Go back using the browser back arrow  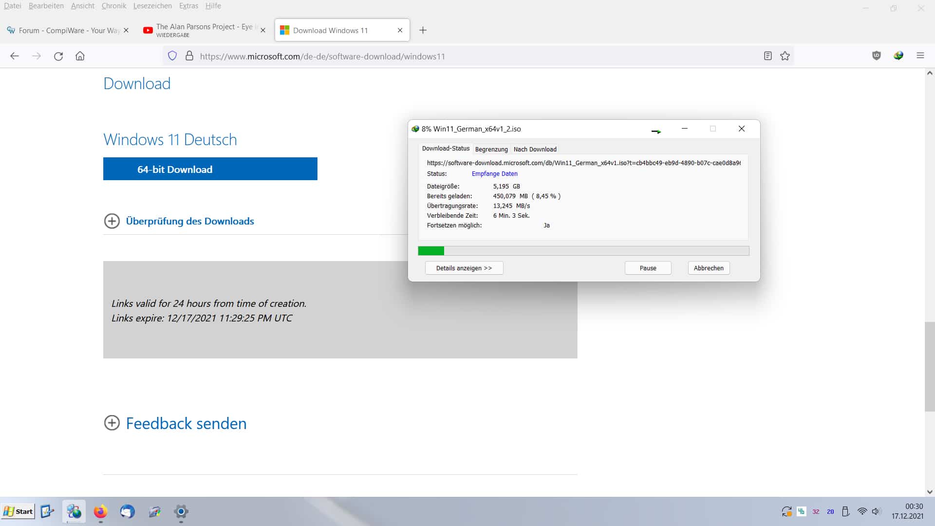[x=15, y=56]
